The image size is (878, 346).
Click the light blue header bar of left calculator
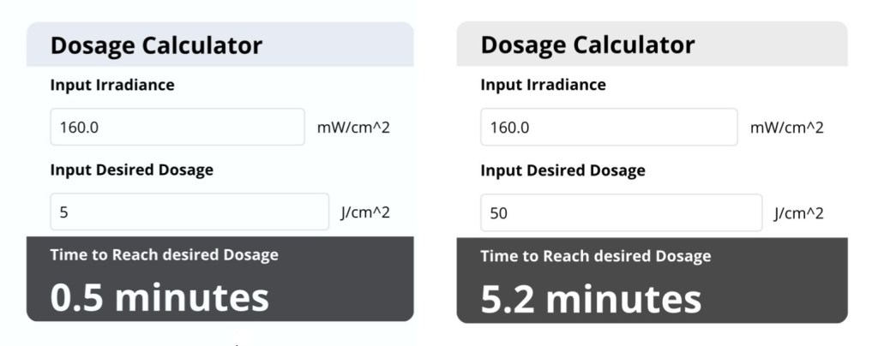pyautogui.click(x=343, y=45)
